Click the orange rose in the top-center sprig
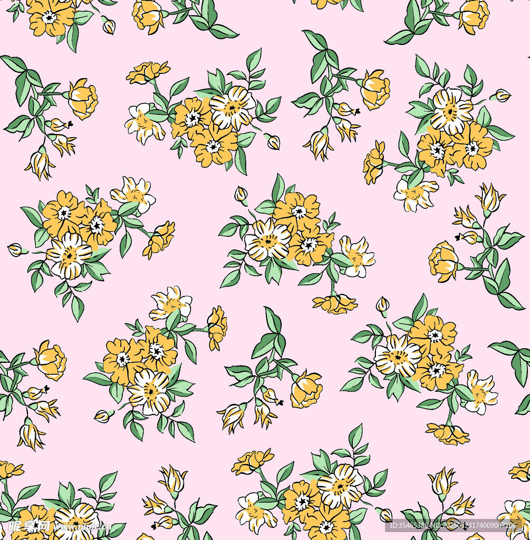The image size is (530, 540). (x=375, y=89)
